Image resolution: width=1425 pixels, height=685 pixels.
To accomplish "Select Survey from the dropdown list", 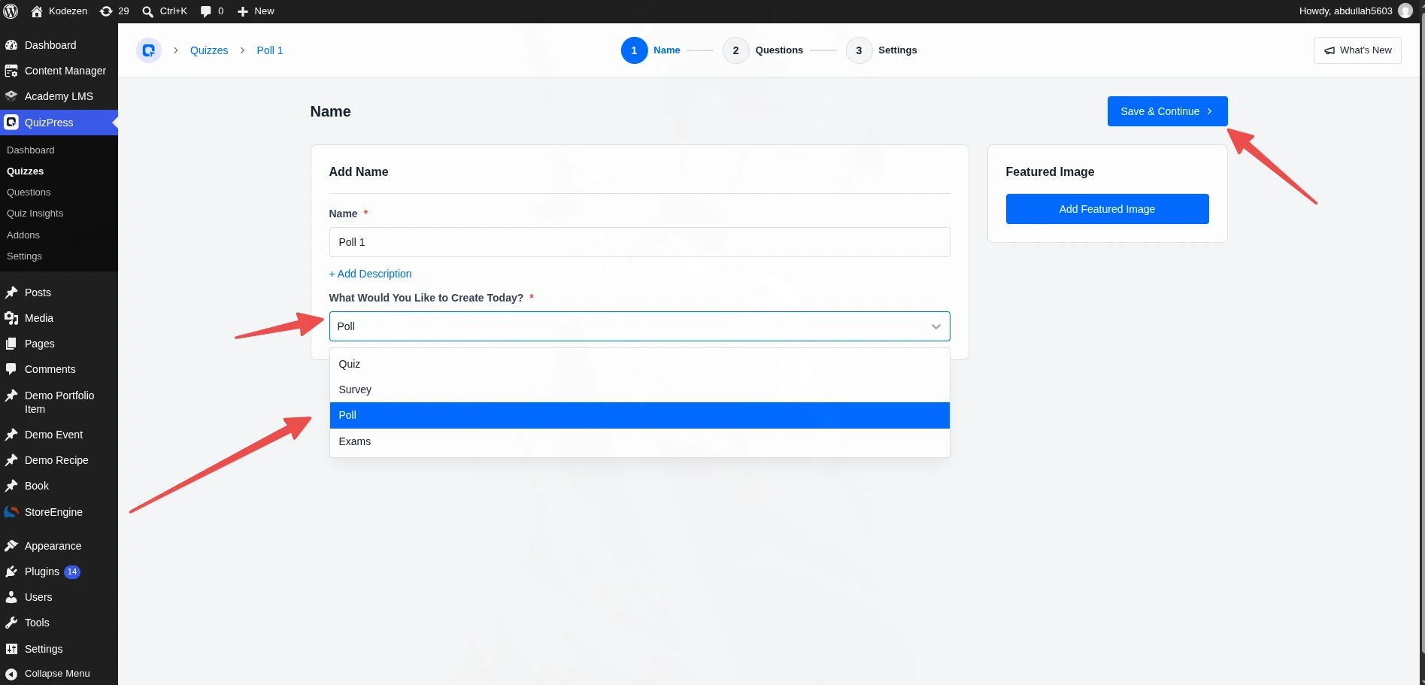I will coord(639,389).
